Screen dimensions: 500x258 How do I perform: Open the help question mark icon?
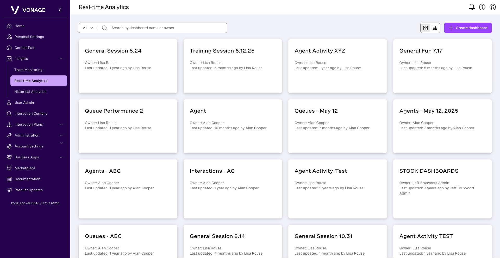pyautogui.click(x=482, y=7)
